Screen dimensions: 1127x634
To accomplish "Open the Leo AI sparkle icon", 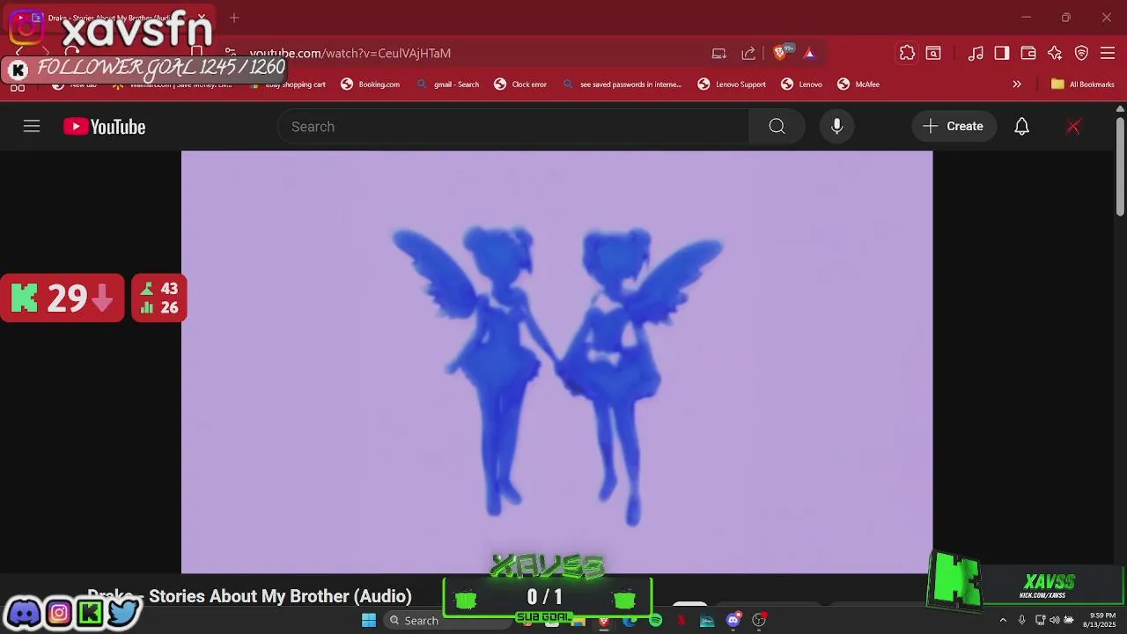I will (x=1055, y=53).
